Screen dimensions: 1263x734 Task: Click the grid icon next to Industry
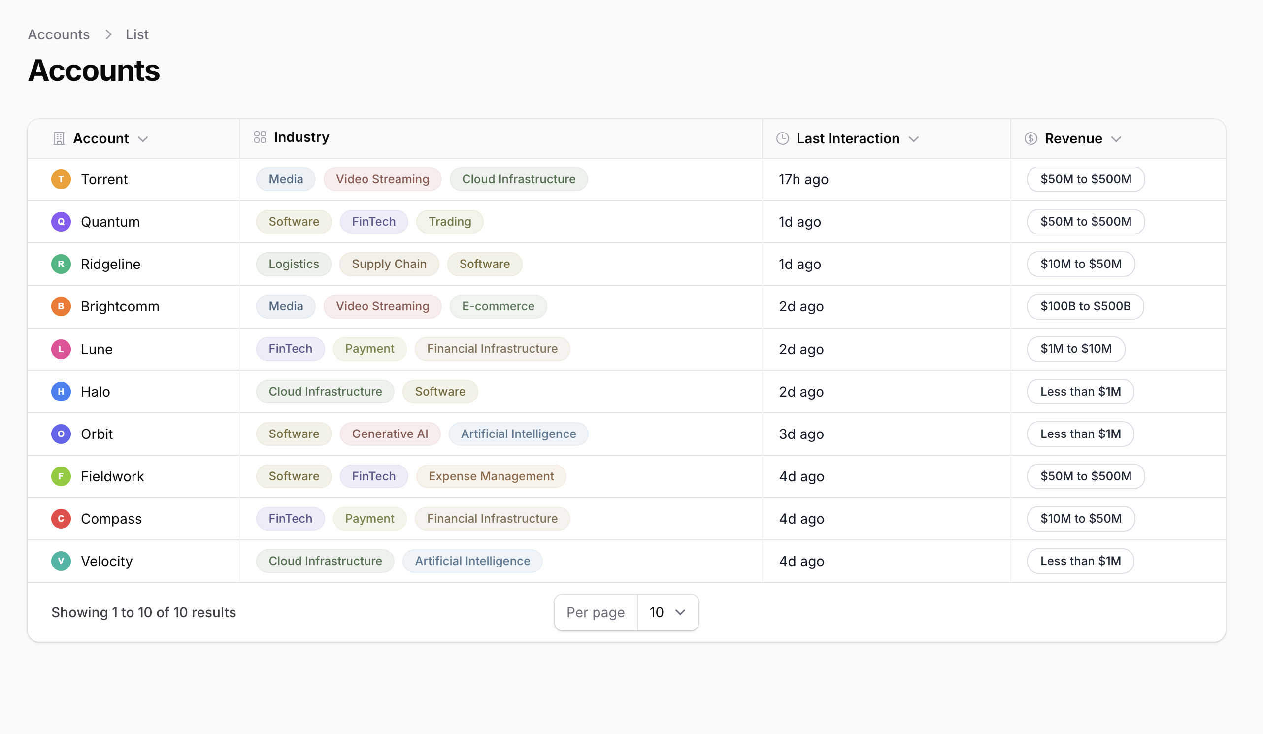tap(260, 137)
